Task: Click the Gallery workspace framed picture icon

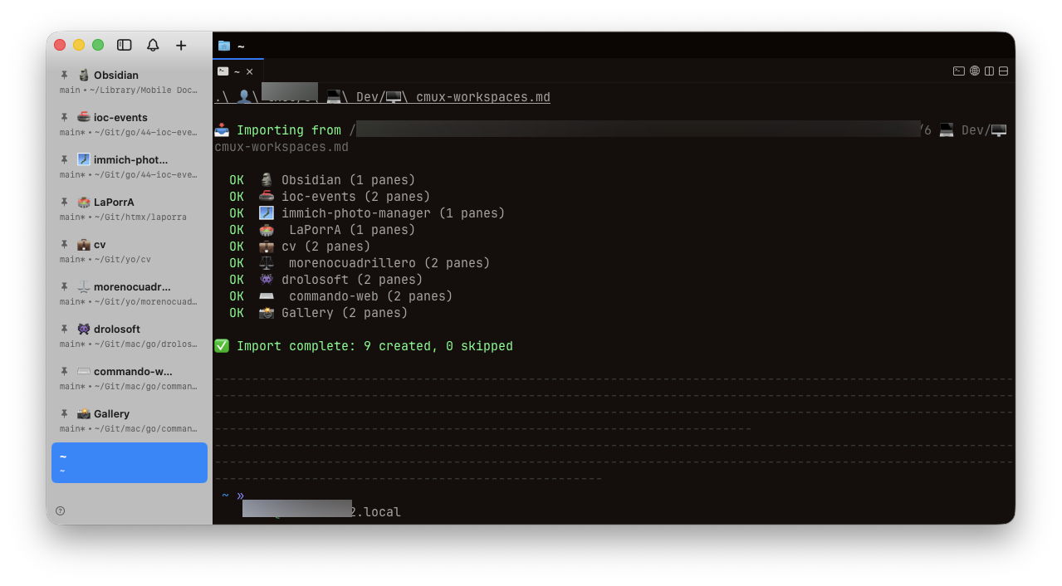Action: [84, 413]
